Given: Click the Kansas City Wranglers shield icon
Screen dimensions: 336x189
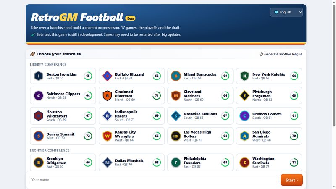Looking at the screenshot, I should tap(108, 136).
